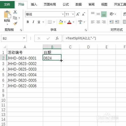
Task: Open text orientation icon
Action: coord(112,14)
